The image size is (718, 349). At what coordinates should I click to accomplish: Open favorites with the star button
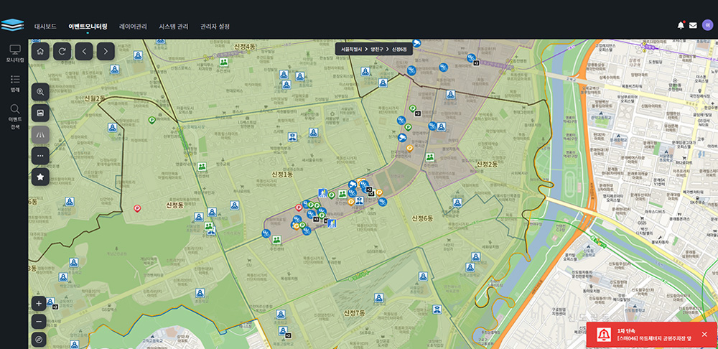(x=40, y=177)
